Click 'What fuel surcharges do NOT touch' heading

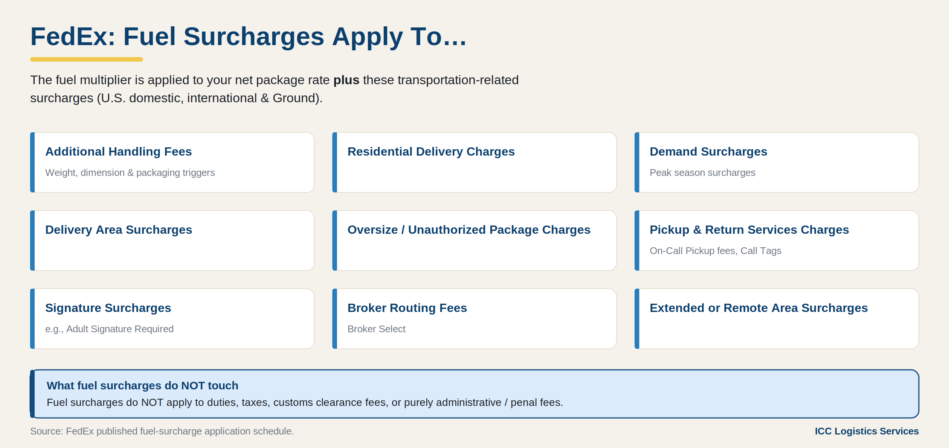(142, 386)
